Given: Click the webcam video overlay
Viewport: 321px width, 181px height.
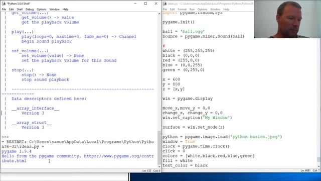Looking at the screenshot, I should [x=287, y=19].
